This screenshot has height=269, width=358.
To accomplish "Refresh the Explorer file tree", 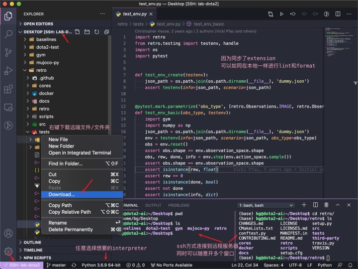I will pyautogui.click(x=97, y=32).
